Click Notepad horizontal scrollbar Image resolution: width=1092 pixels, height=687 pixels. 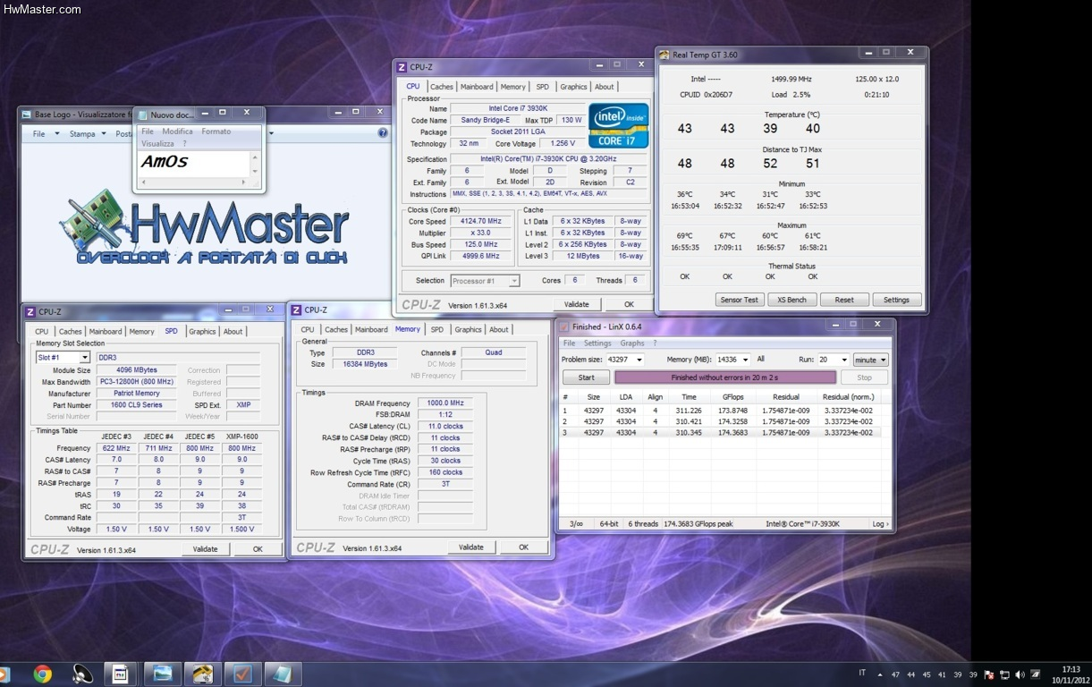(195, 182)
